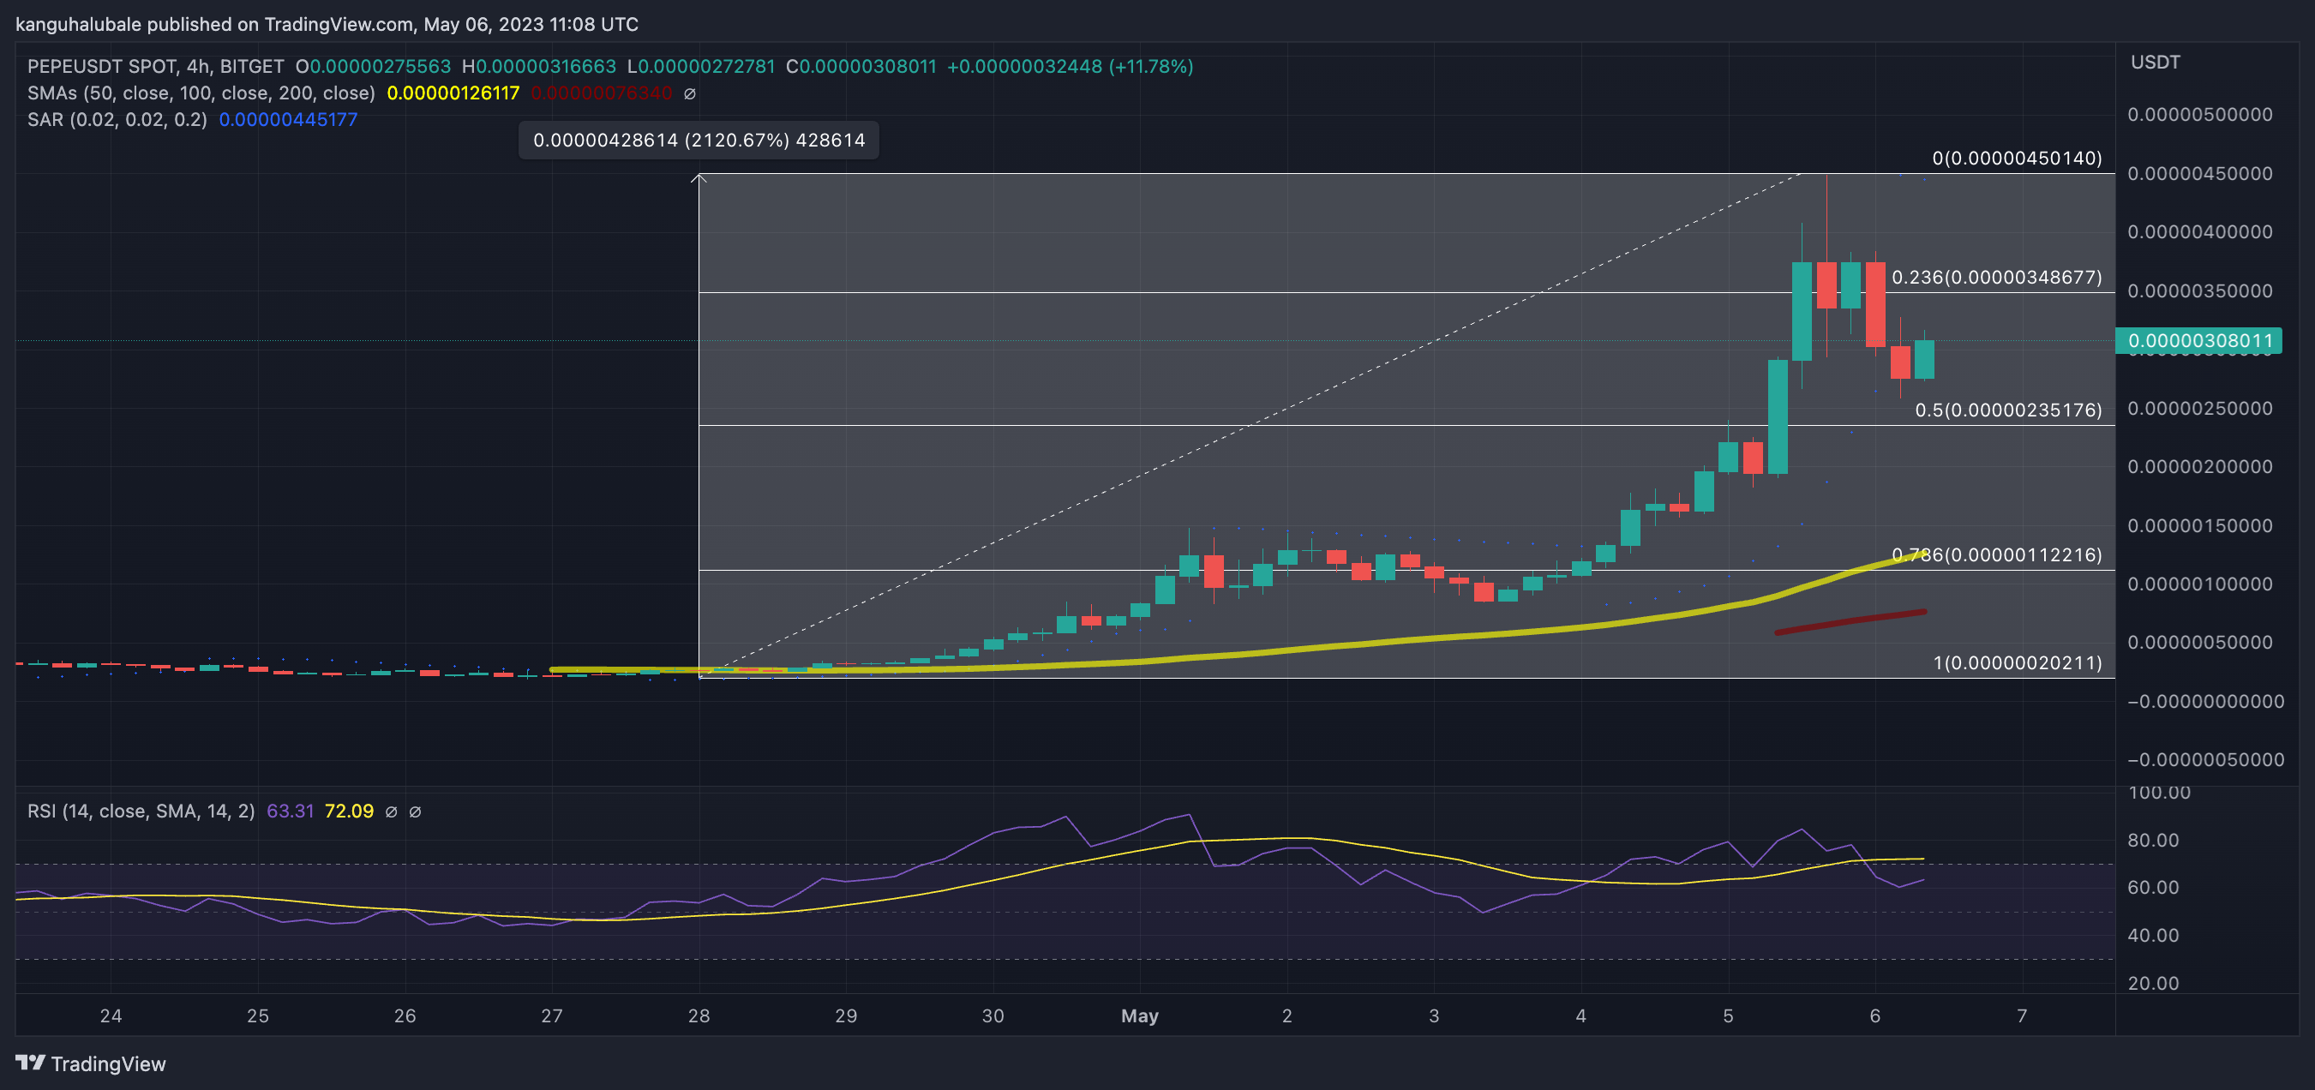The width and height of the screenshot is (2315, 1090).
Task: Click the low price value L0.00000272781
Action: pos(701,67)
